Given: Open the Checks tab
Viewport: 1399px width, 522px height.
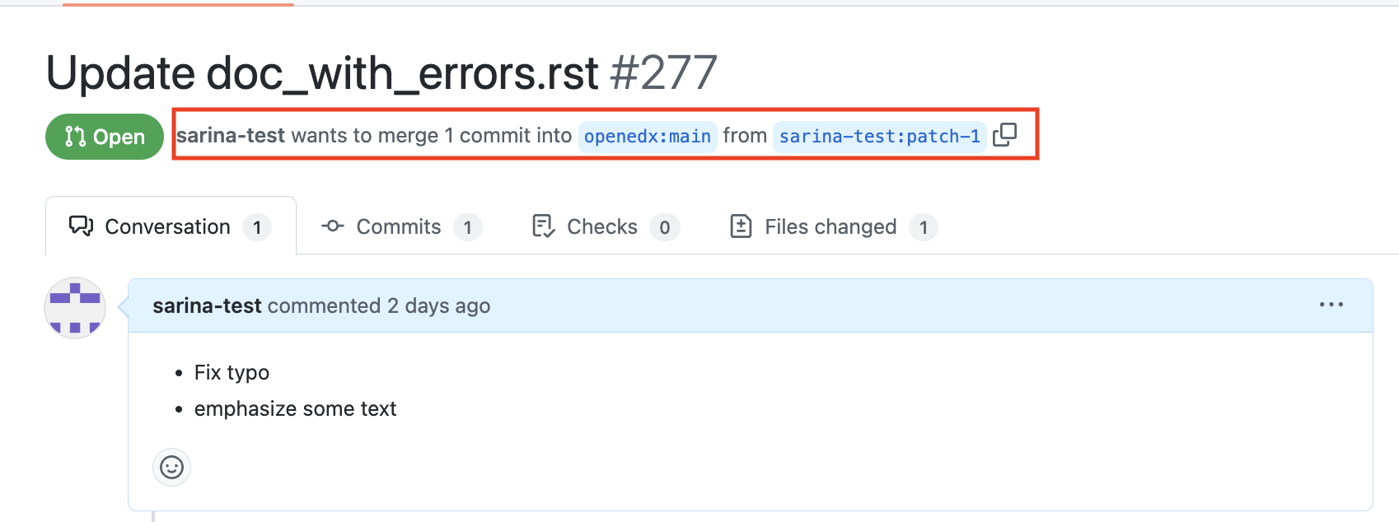Looking at the screenshot, I should pos(601,226).
